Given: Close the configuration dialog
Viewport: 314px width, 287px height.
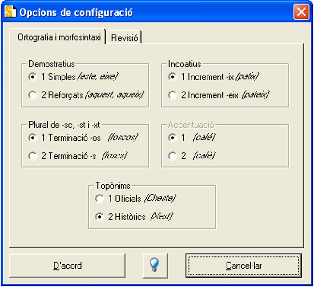Looking at the screenshot, I should 301,12.
